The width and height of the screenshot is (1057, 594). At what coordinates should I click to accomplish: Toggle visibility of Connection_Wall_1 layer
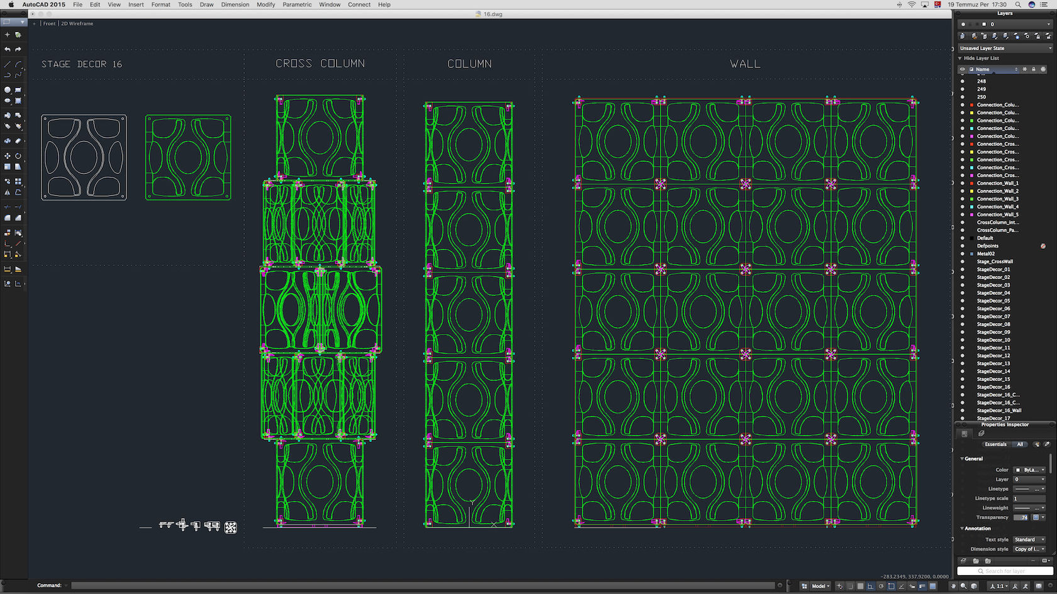tap(962, 183)
